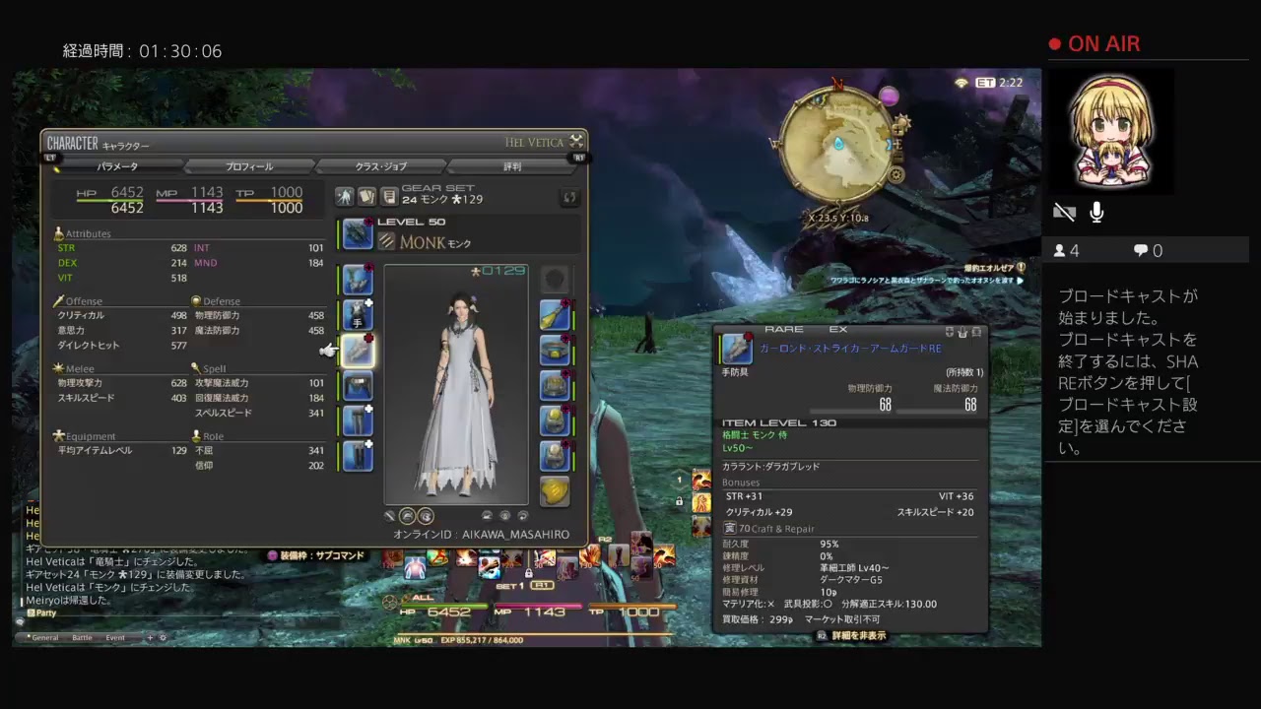Switch to the プロフィール tab
The image size is (1261, 709).
coord(249,166)
